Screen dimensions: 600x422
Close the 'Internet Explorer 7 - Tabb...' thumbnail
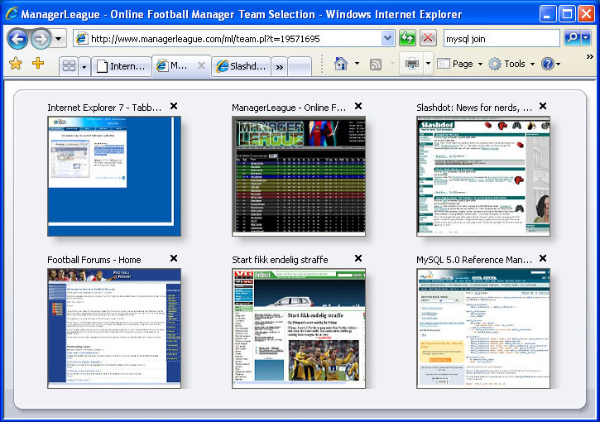tap(174, 106)
